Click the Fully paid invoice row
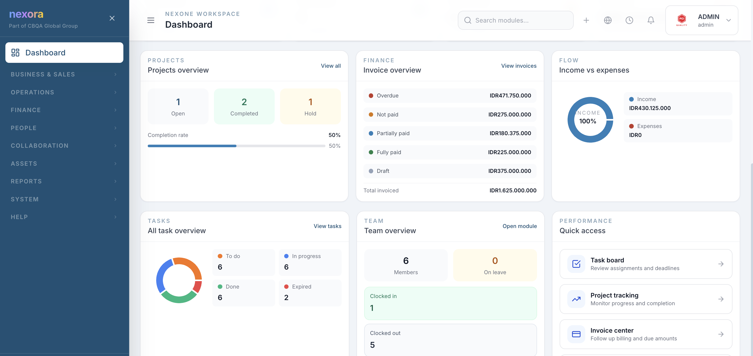The height and width of the screenshot is (356, 753). click(x=450, y=152)
